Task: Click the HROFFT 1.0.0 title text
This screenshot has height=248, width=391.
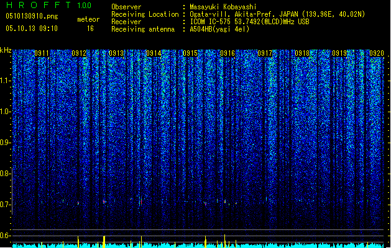Action: click(x=48, y=5)
